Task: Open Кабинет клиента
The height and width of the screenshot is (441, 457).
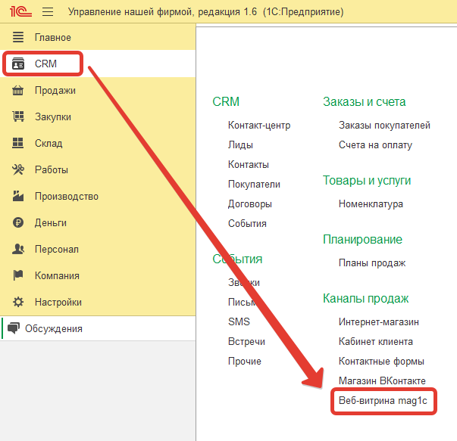Action: tap(376, 341)
